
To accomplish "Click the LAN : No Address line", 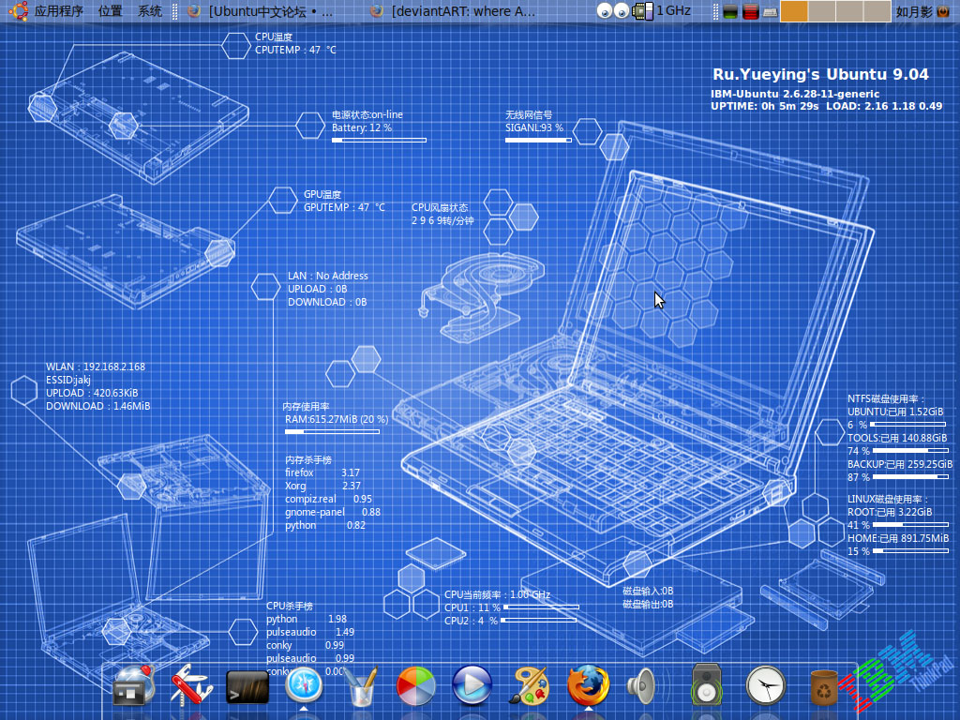I will pyautogui.click(x=328, y=277).
